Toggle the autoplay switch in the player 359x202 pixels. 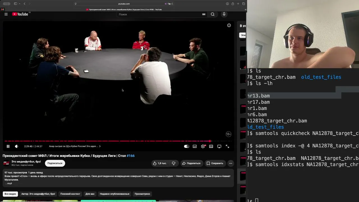(187, 146)
